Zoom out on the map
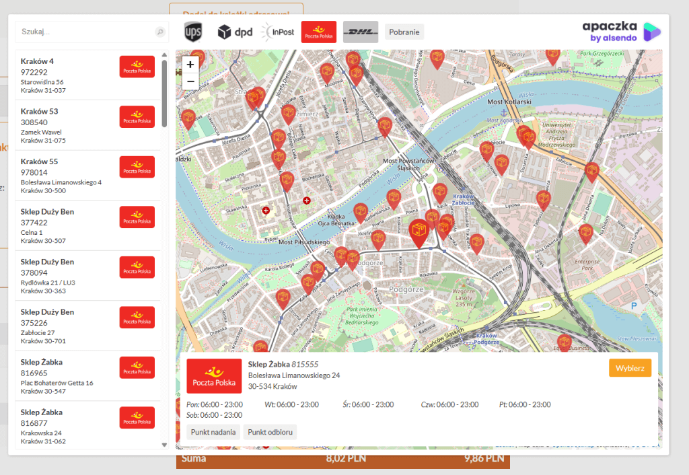 point(190,81)
